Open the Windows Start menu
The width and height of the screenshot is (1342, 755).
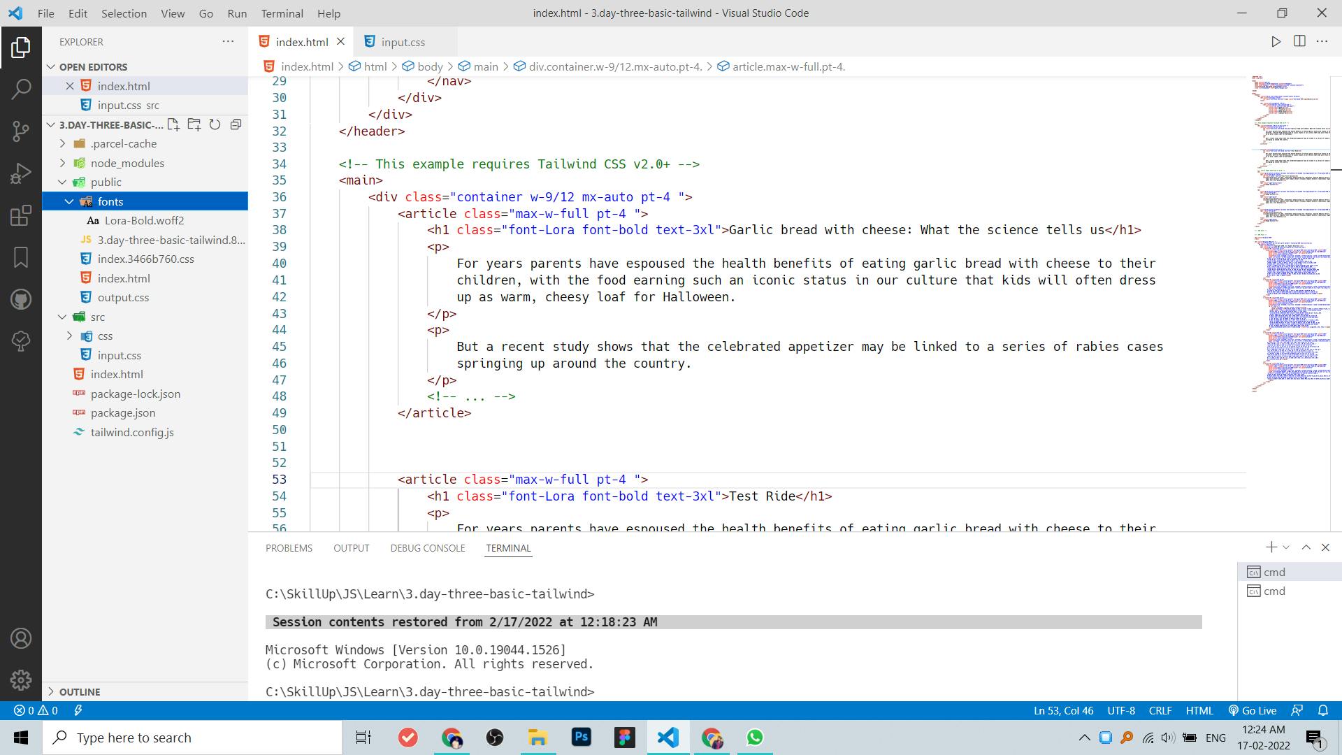point(21,738)
